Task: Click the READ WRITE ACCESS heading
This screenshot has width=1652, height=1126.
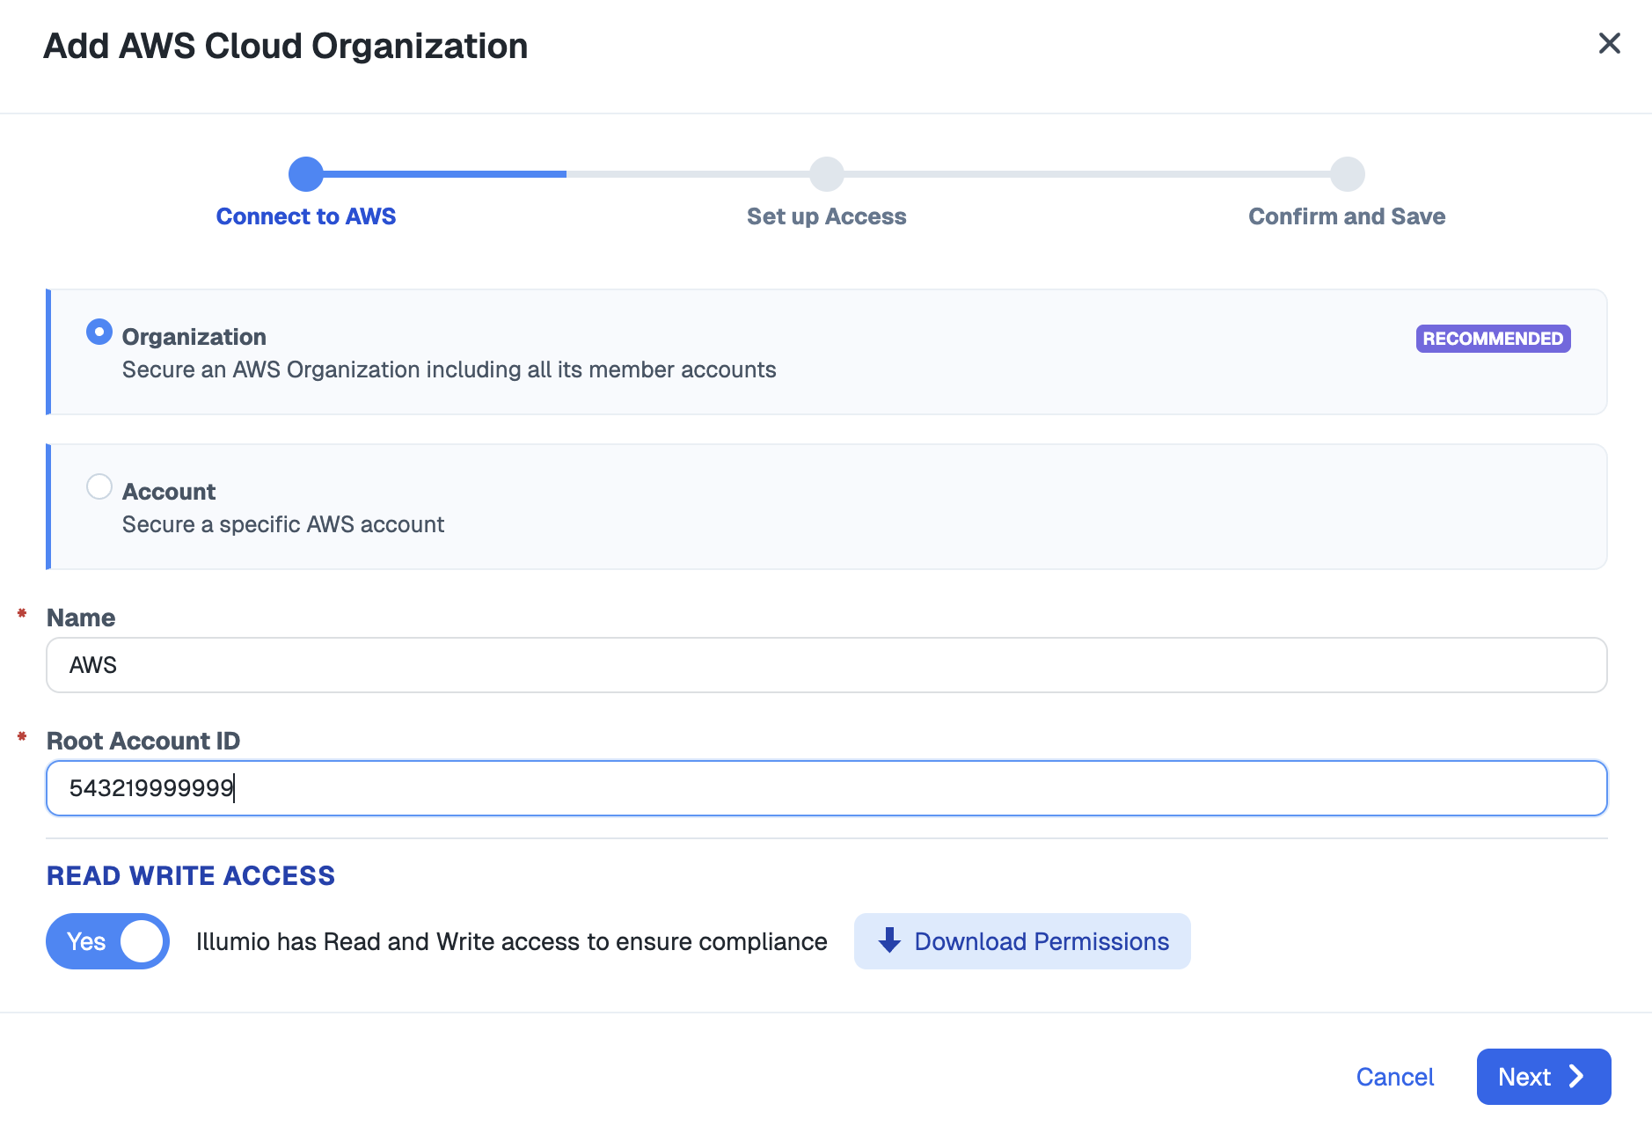Action: (x=191, y=876)
